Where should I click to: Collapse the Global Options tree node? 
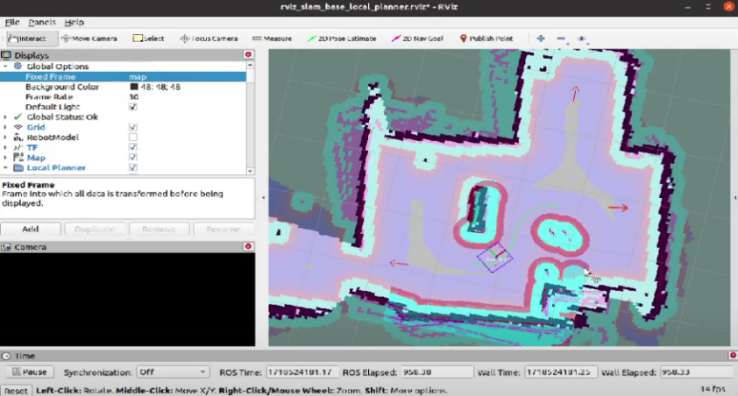[6, 67]
